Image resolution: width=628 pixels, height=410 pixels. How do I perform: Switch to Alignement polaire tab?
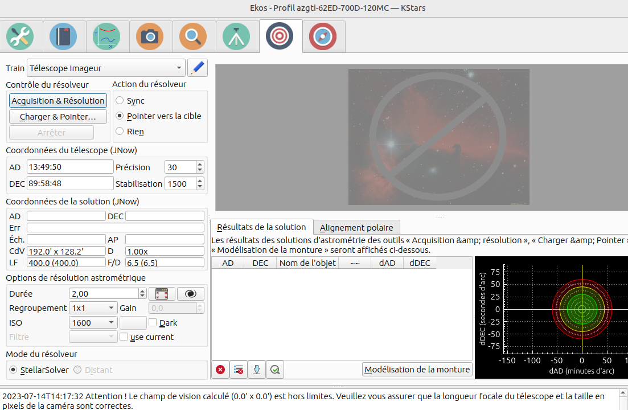tap(356, 227)
